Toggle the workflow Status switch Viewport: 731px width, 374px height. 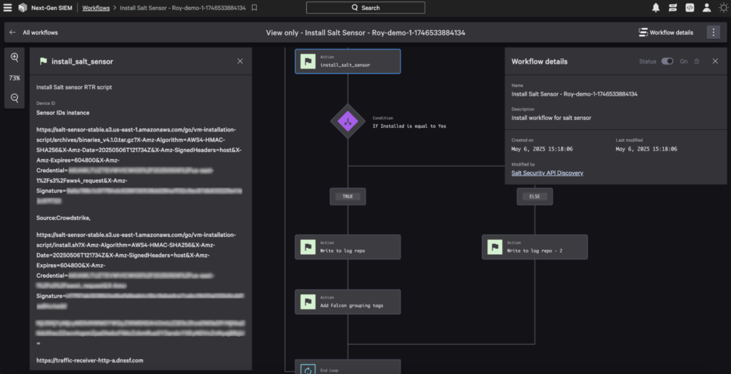pyautogui.click(x=667, y=61)
